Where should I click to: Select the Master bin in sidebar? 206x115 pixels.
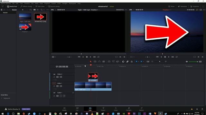[x=5, y=13]
